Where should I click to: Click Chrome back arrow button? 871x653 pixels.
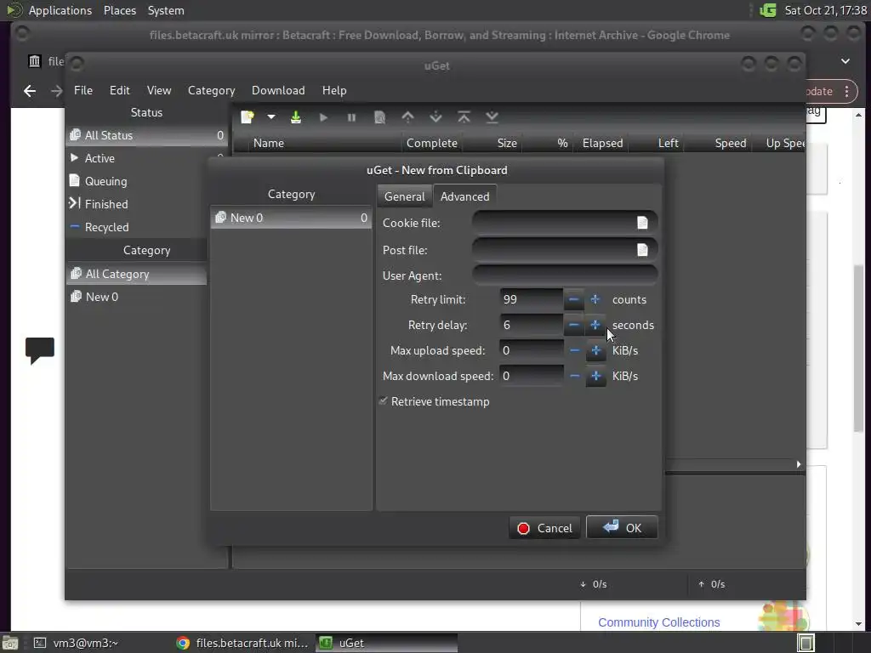[30, 91]
